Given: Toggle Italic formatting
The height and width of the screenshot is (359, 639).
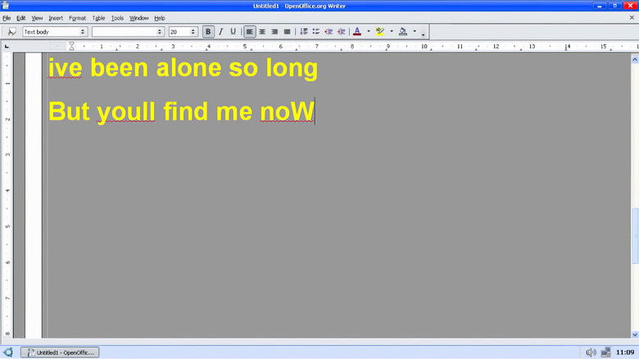Looking at the screenshot, I should 220,32.
